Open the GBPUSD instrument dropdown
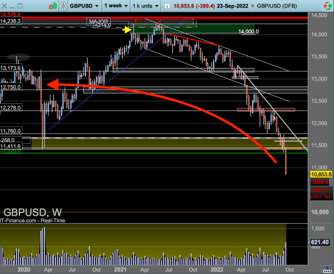The image size is (334, 274). [x=84, y=6]
